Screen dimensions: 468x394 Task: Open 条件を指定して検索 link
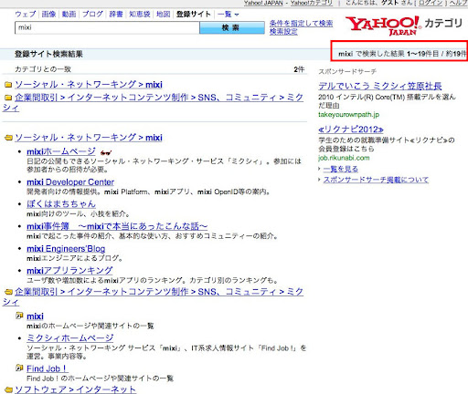click(301, 24)
